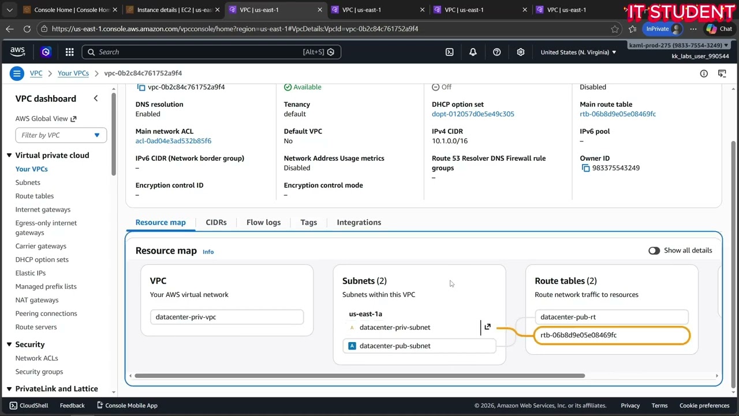Image resolution: width=739 pixels, height=416 pixels.
Task: Open Cookie preferences in footer
Action: (704, 406)
